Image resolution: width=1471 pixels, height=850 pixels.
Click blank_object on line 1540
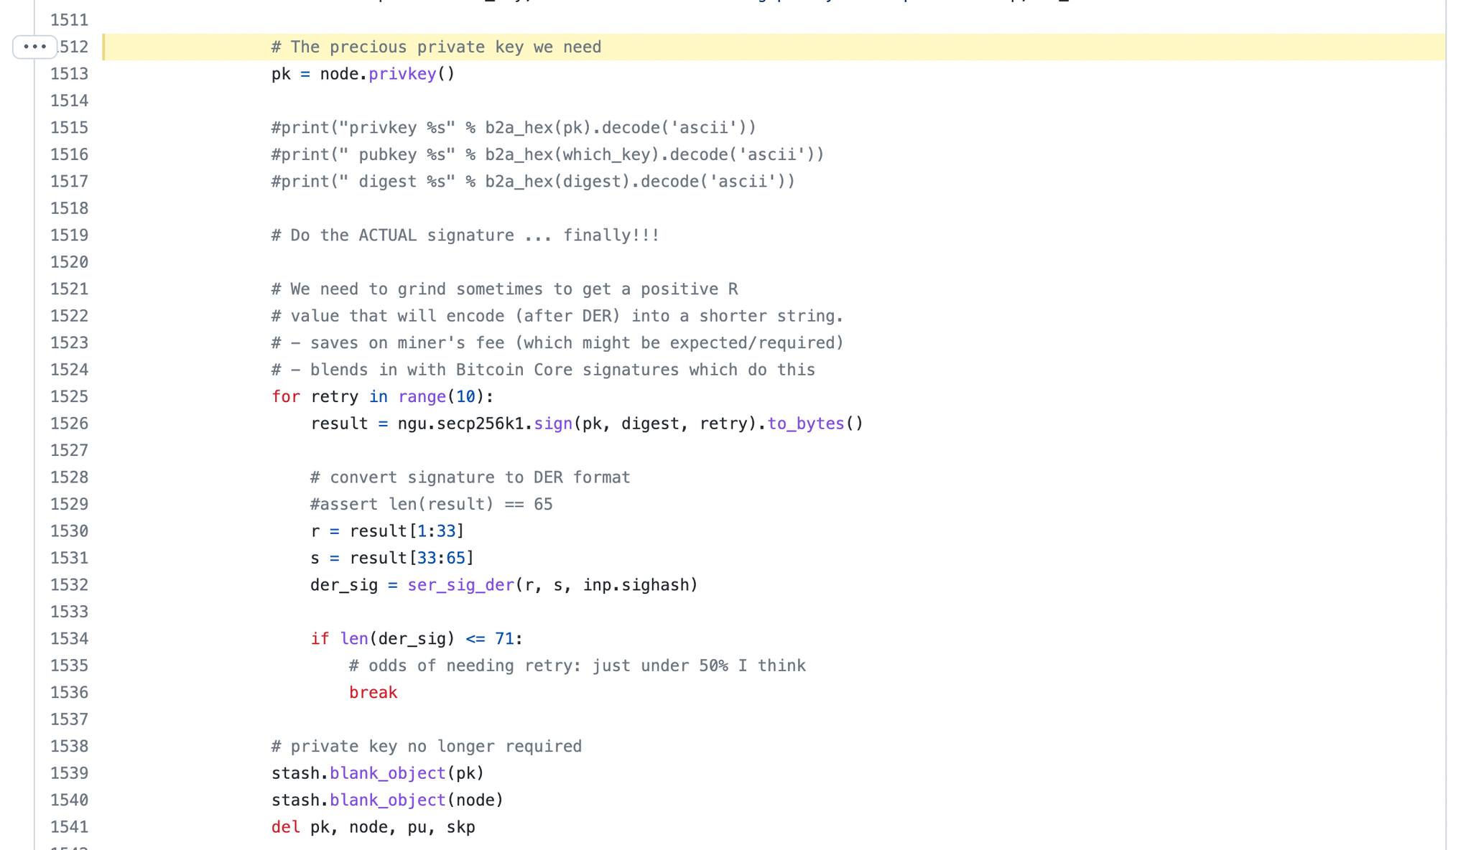[x=387, y=800]
